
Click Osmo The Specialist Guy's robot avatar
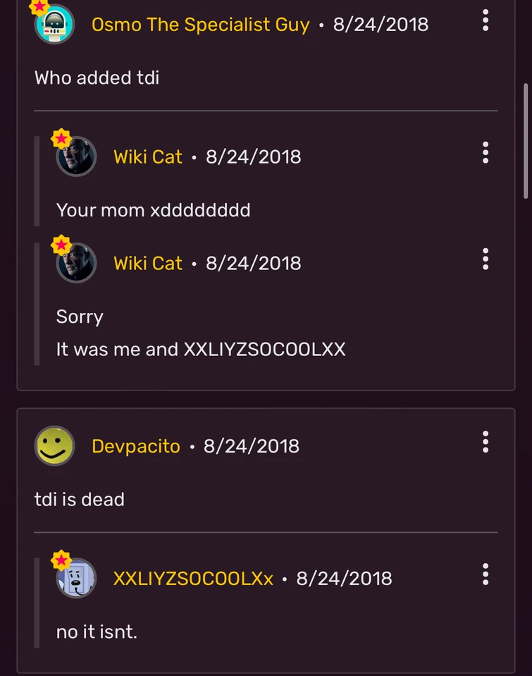click(x=53, y=23)
